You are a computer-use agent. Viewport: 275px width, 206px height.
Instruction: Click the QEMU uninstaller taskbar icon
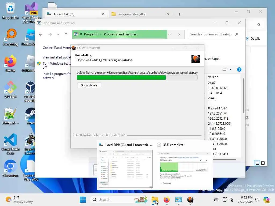tap(190, 200)
